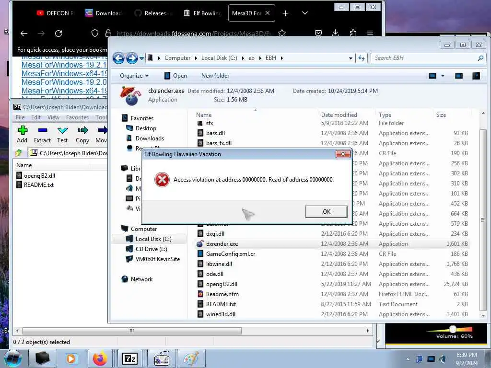Click the Open toolbar button

175,76
